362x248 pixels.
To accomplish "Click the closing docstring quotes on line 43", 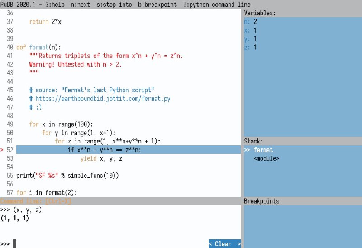I will click(34, 72).
